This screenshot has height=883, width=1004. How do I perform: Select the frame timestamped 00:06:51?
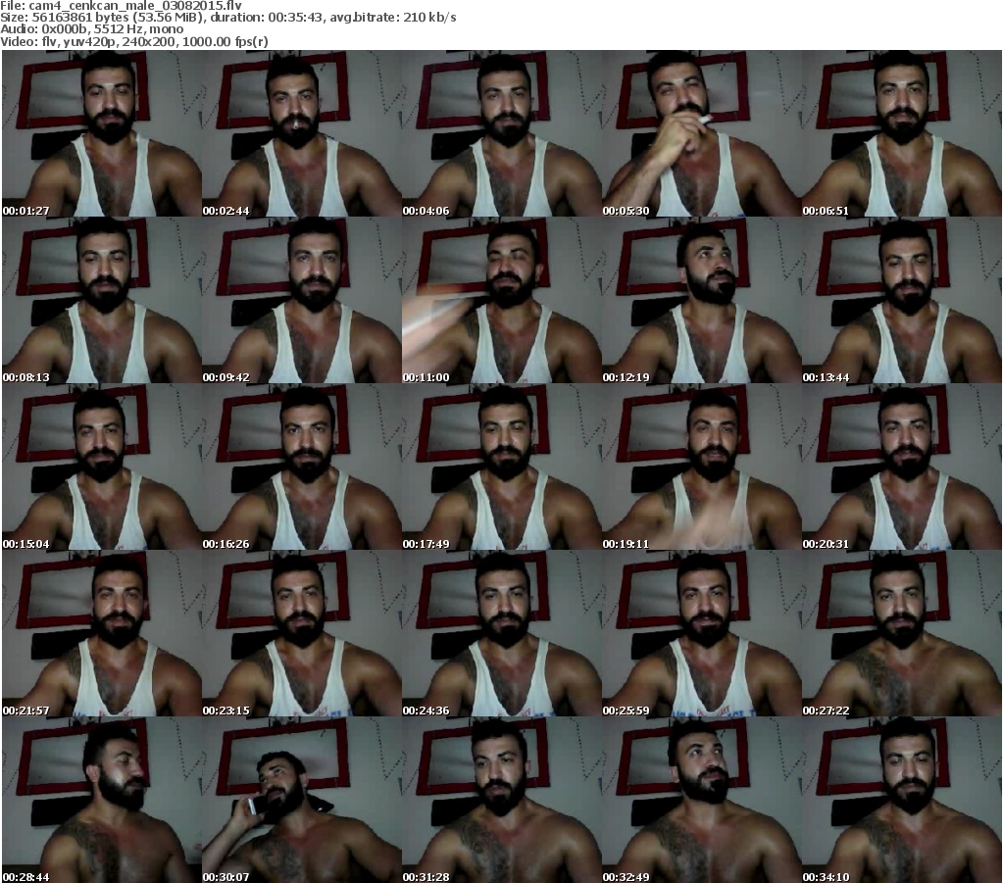[902, 133]
